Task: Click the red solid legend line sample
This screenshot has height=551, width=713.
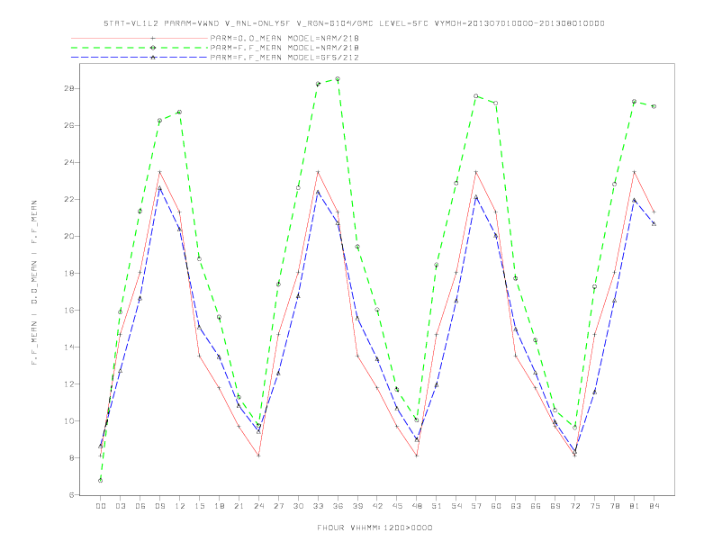Action: 140,38
